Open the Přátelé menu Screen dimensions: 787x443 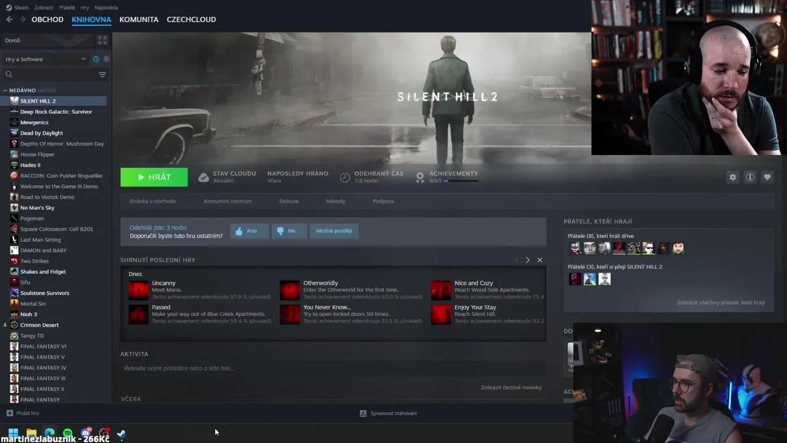[67, 7]
